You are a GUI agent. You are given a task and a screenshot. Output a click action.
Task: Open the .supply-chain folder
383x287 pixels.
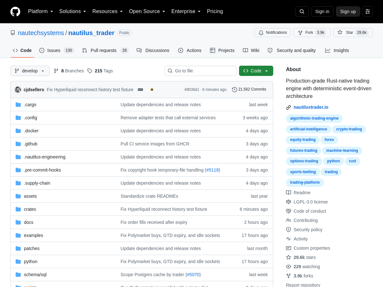pyautogui.click(x=37, y=183)
